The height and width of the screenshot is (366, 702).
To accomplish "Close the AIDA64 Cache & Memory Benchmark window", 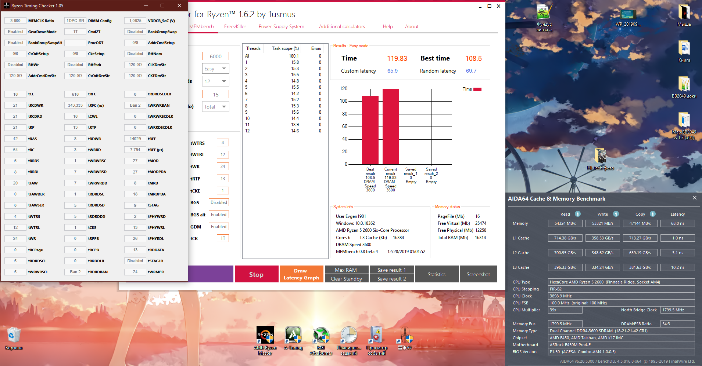I will tap(694, 198).
